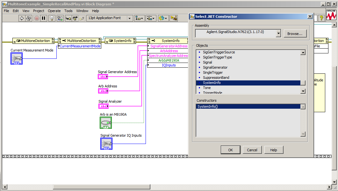This screenshot has width=338, height=191.
Task: Select SuppressionBand in Objects list
Action: click(216, 78)
